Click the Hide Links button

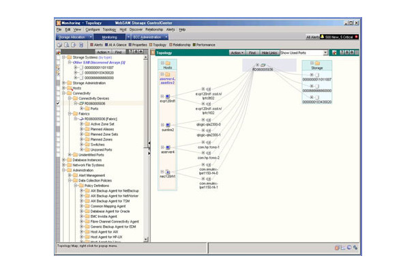click(269, 53)
